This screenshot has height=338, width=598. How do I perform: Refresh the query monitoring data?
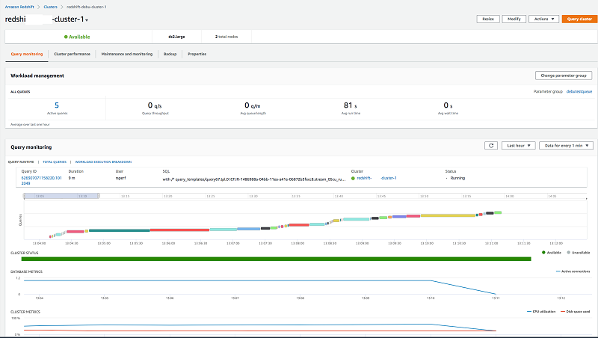491,145
